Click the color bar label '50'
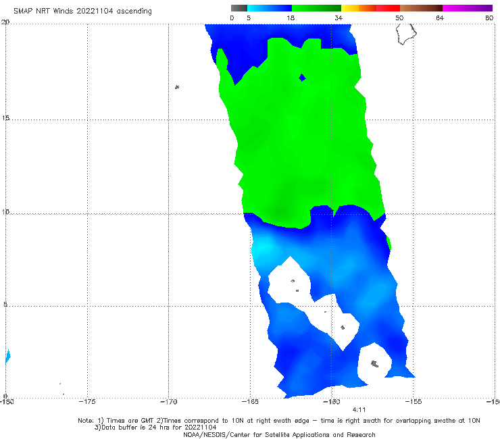500x439 pixels. [x=399, y=18]
